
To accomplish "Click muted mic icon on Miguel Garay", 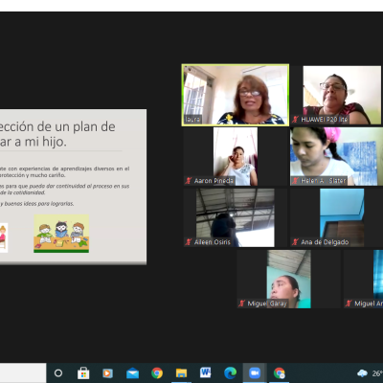I will (x=242, y=304).
